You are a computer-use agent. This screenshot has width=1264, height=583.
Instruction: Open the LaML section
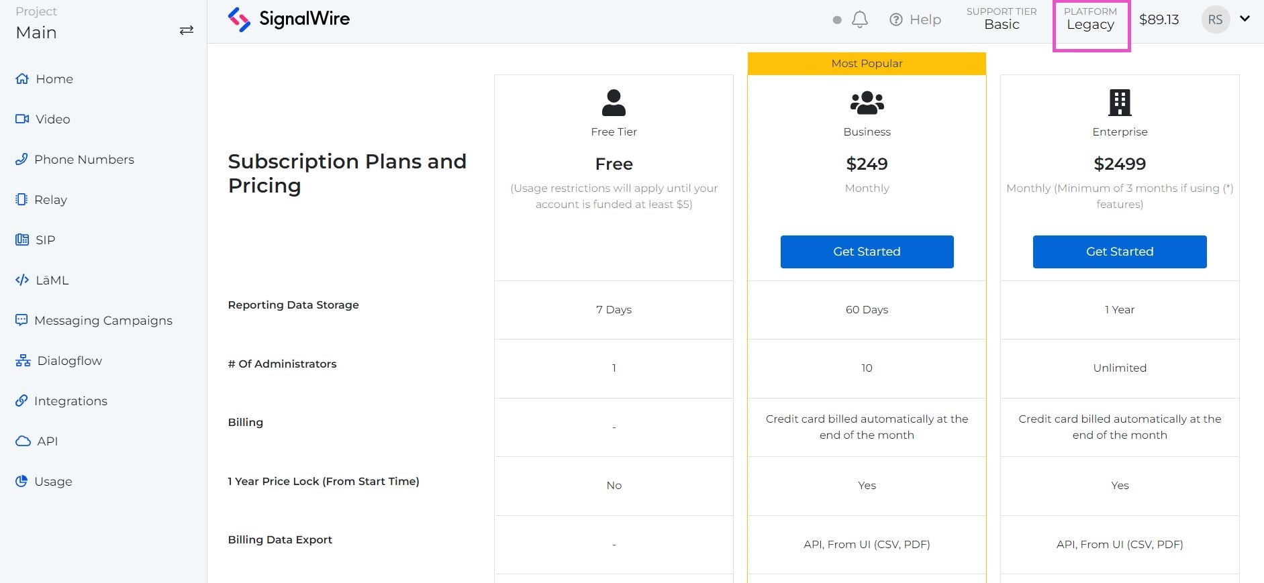[x=52, y=280]
